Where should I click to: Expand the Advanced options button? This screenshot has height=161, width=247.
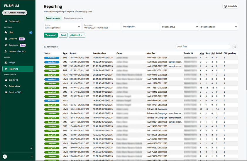pos(77,35)
